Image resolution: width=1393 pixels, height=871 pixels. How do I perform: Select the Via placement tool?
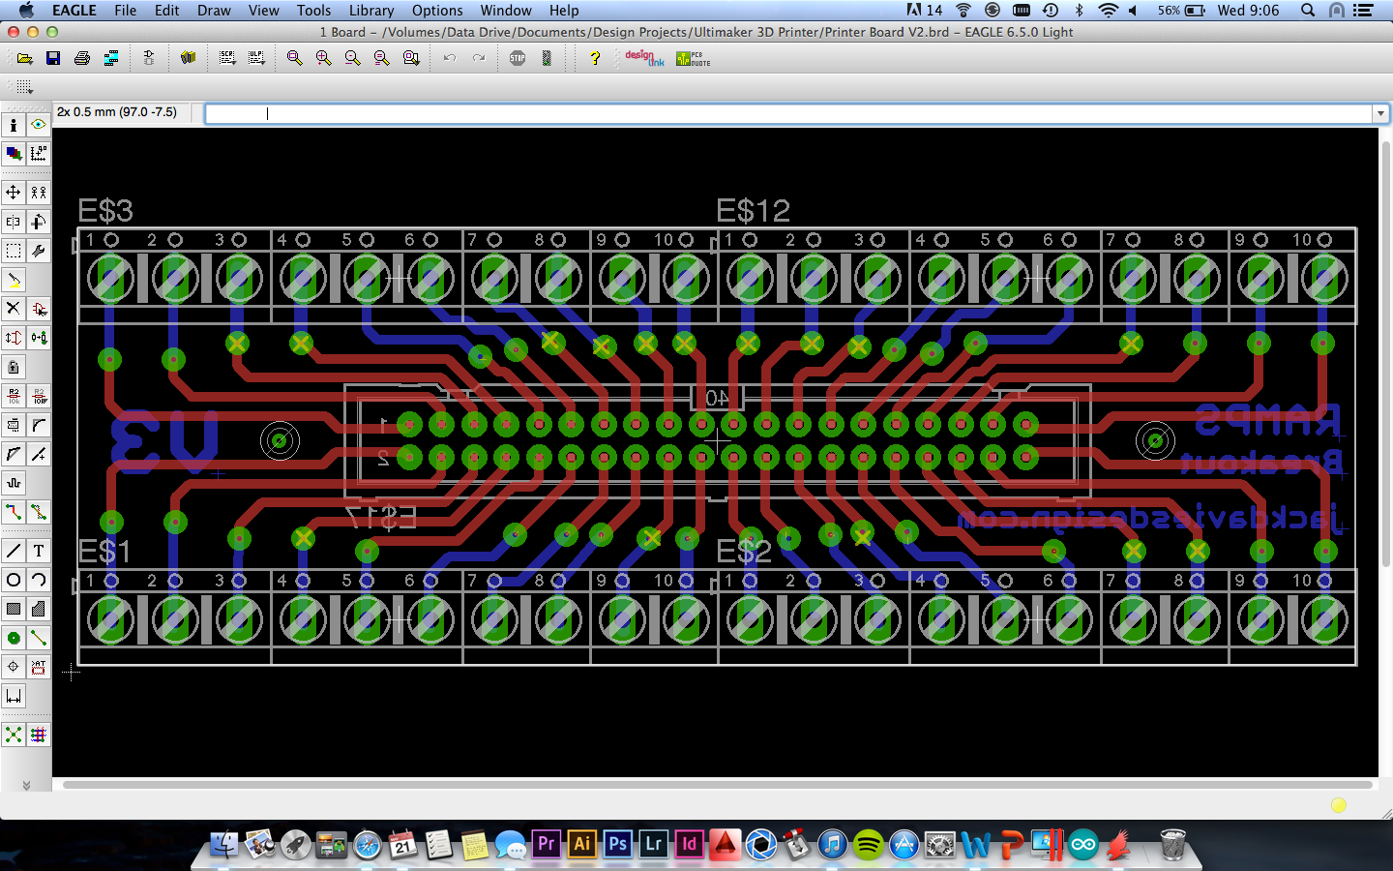[14, 638]
